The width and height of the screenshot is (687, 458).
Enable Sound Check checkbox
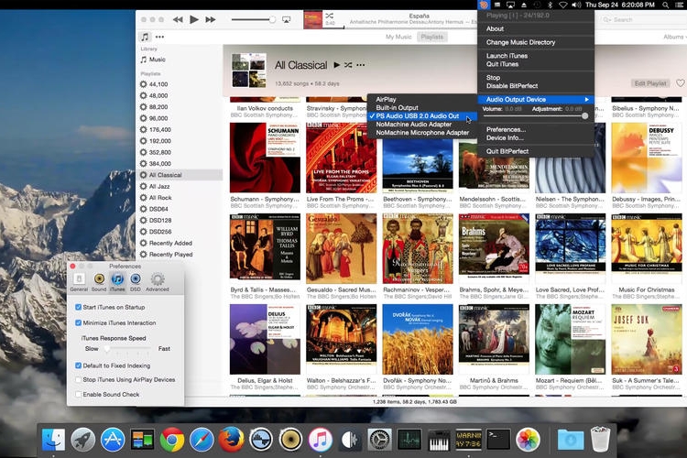pyautogui.click(x=79, y=395)
